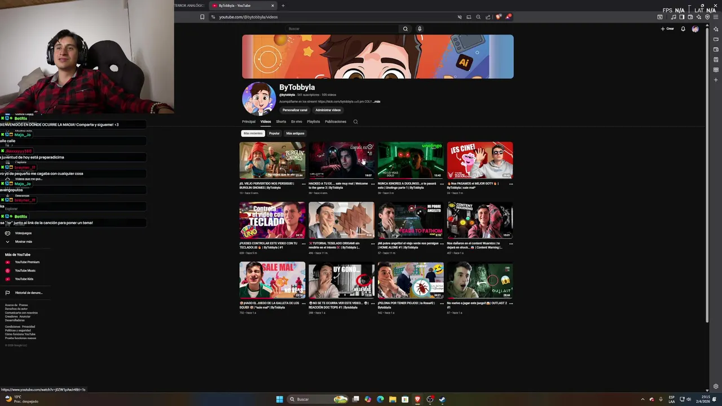Open options for HACKEO A TU EX video
The height and width of the screenshot is (406, 722).
[x=373, y=184]
